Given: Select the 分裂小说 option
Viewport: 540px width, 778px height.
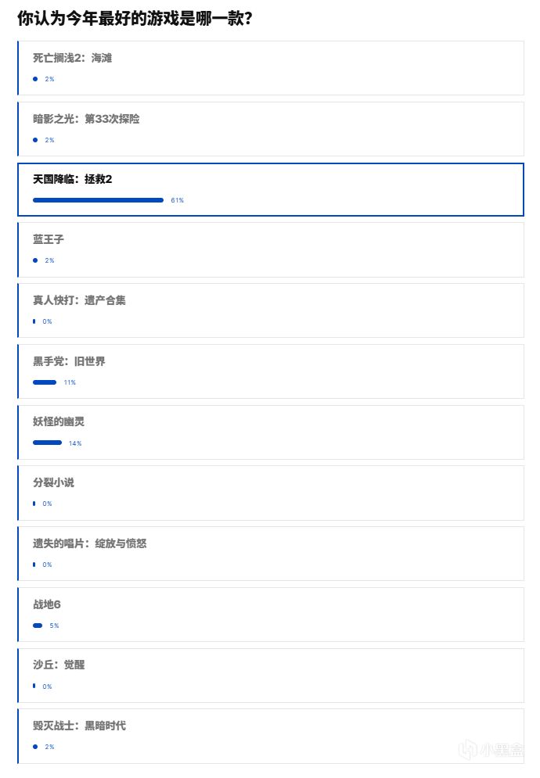Looking at the screenshot, I should 270,493.
